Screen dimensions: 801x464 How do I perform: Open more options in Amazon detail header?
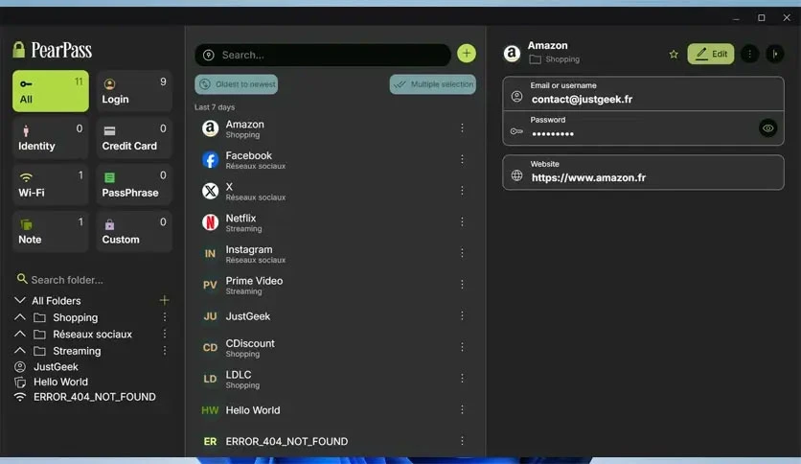click(x=749, y=54)
